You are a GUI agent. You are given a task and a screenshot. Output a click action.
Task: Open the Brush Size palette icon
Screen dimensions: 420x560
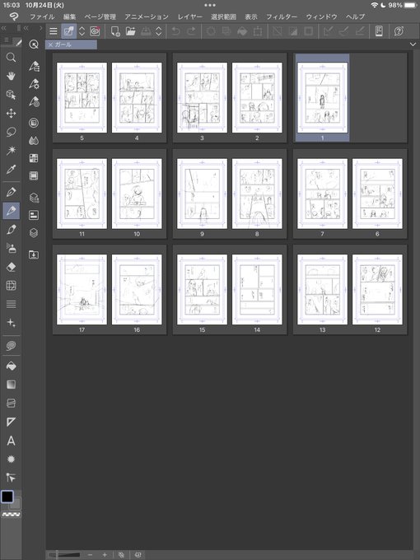[34, 102]
